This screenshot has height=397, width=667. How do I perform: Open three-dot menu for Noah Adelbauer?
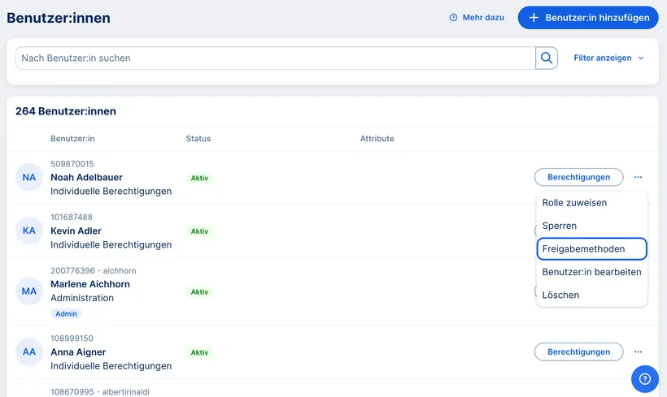coord(639,177)
